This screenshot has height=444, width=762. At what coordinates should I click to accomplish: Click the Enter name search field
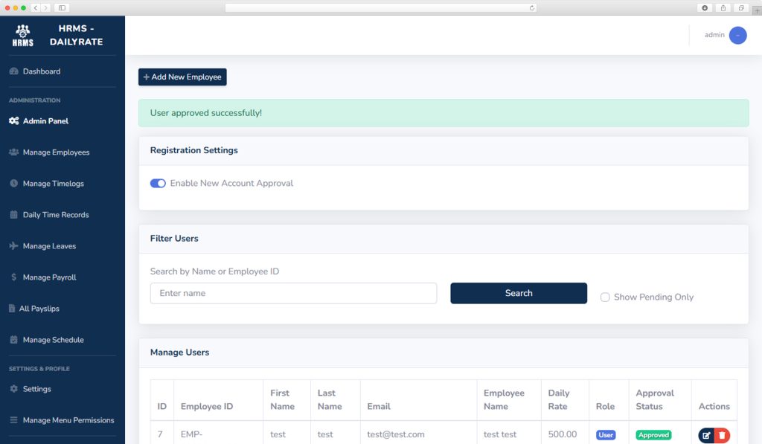point(293,293)
